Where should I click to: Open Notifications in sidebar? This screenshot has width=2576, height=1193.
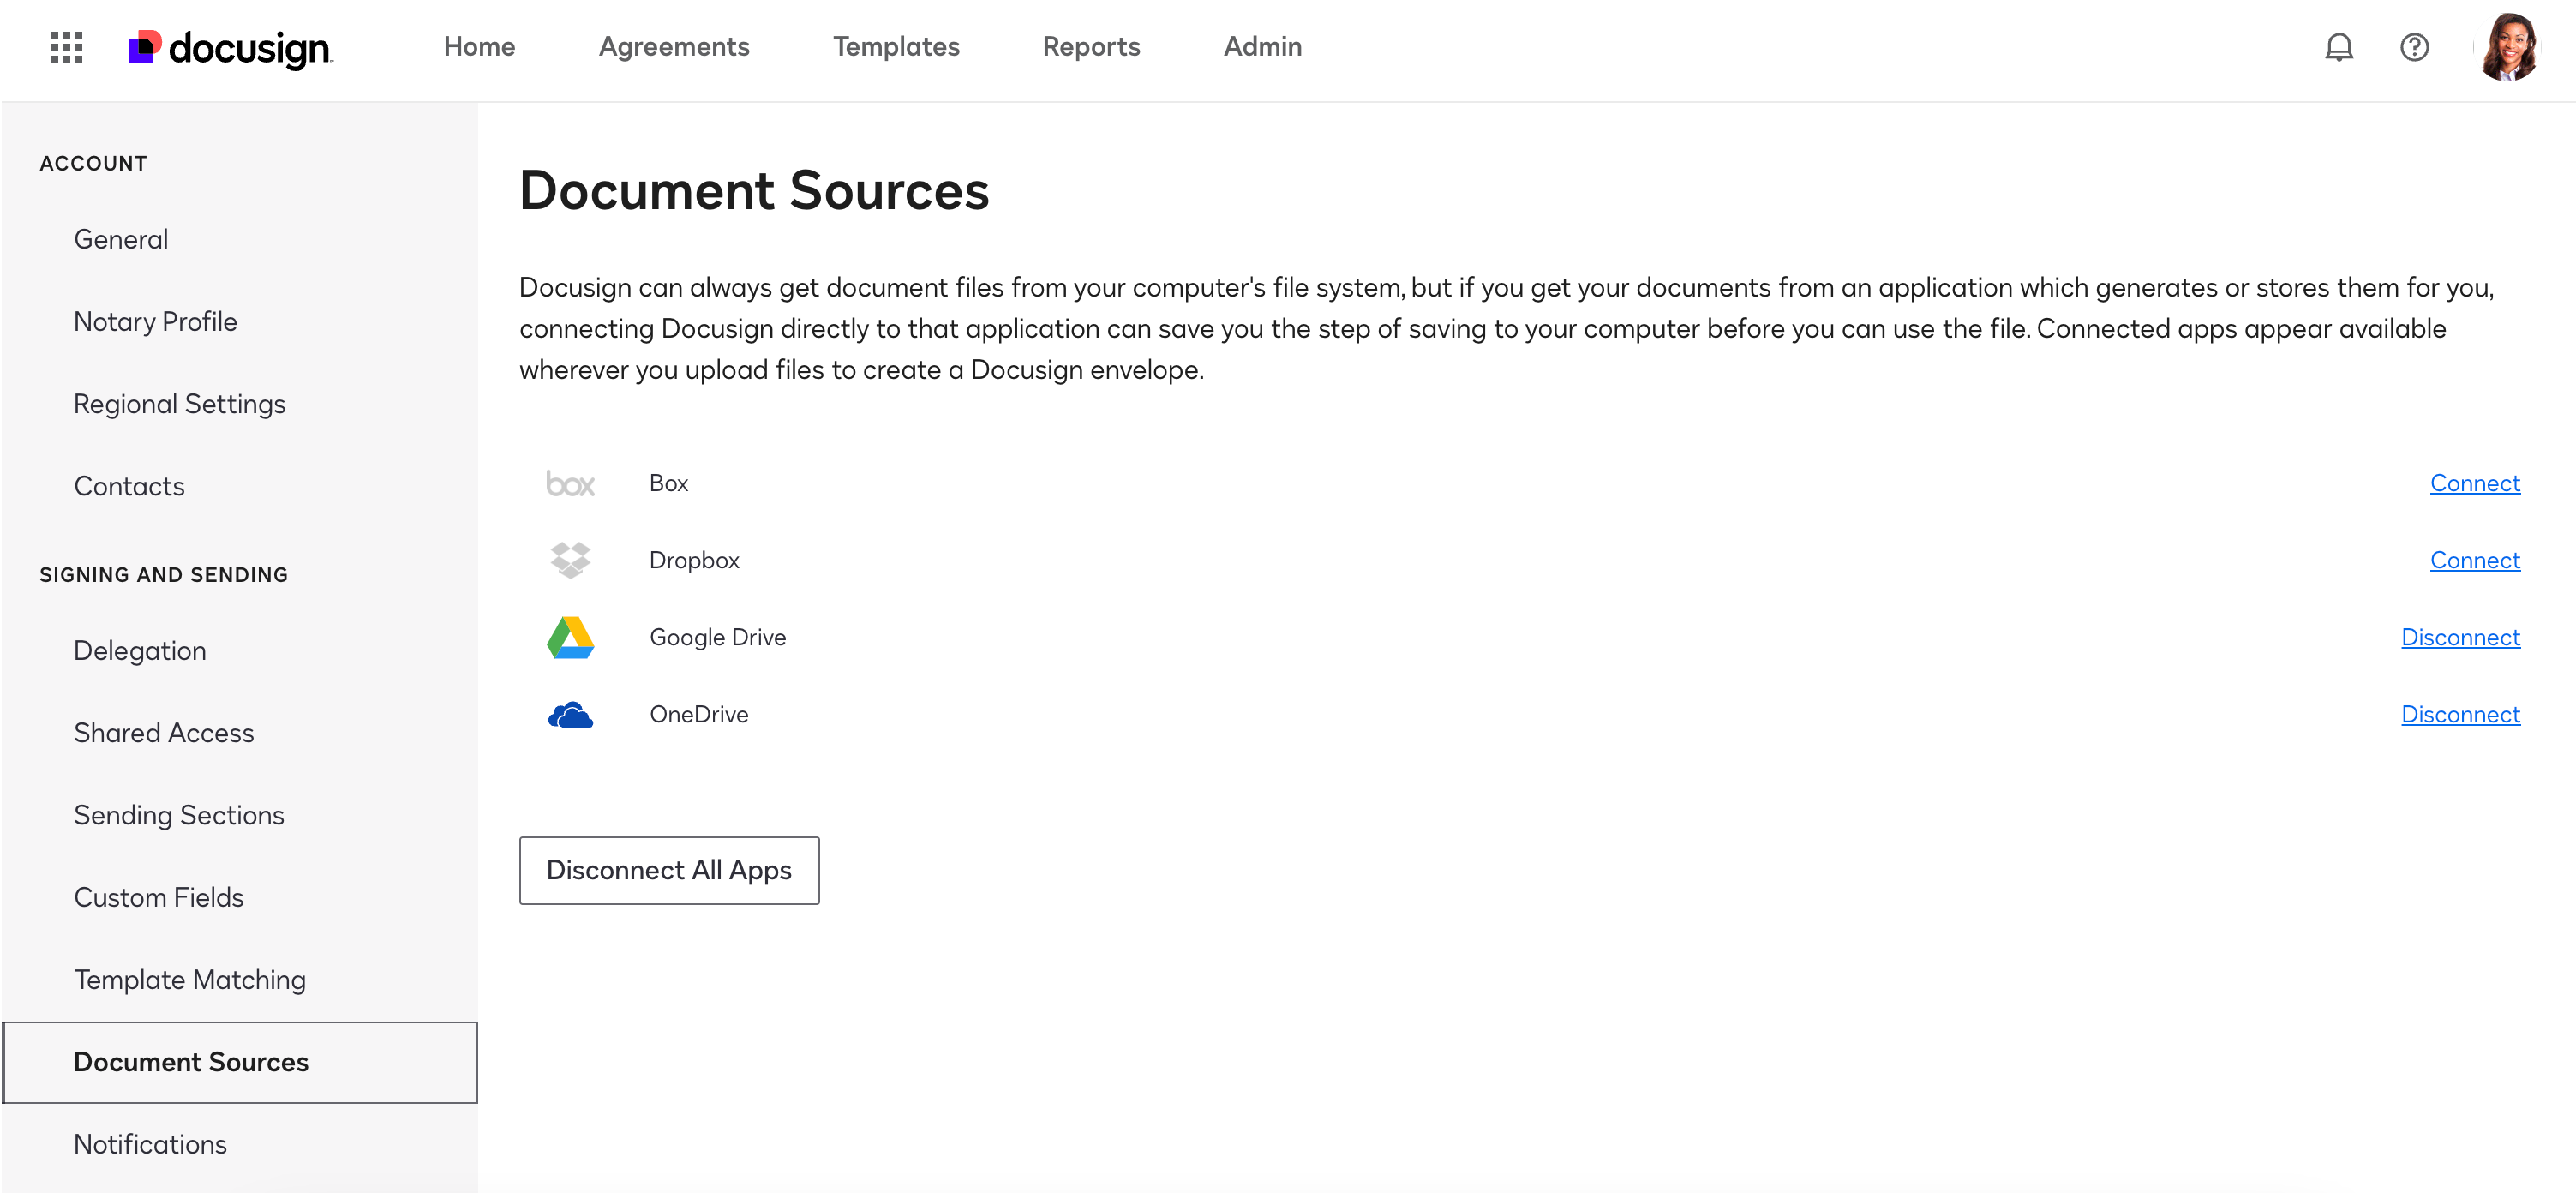(x=150, y=1144)
